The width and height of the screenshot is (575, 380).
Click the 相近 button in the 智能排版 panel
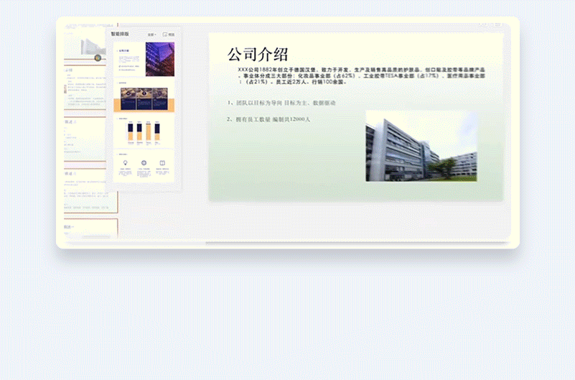tap(169, 34)
